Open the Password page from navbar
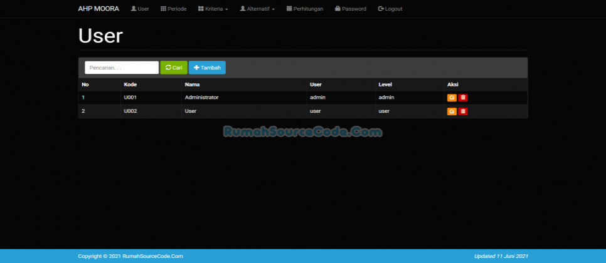 pyautogui.click(x=350, y=9)
